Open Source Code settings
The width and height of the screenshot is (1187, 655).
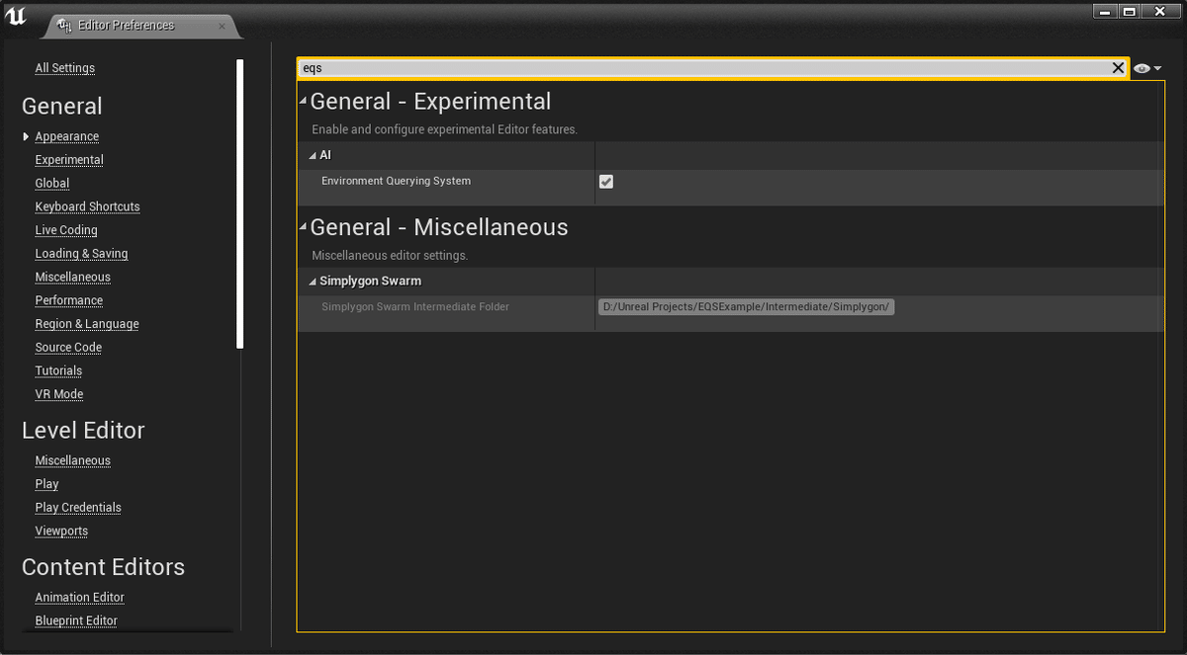pos(68,348)
